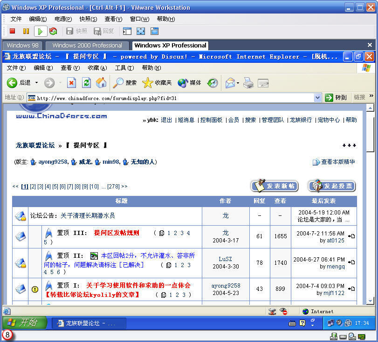Toggle VMware full screen mode button
Image resolution: width=378 pixels, height=342 pixels.
141,31
